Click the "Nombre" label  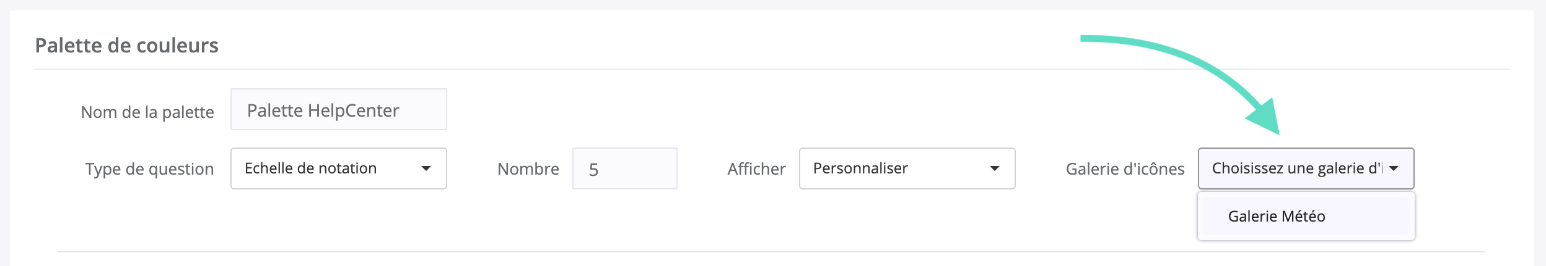528,169
